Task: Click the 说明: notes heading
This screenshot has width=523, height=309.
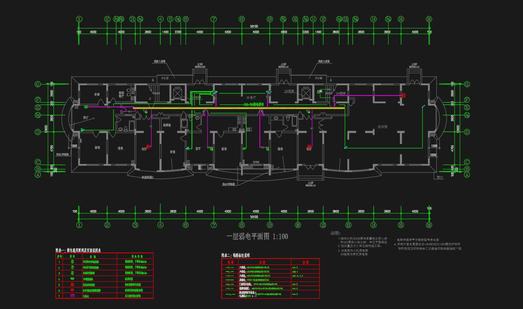Action: pyautogui.click(x=335, y=233)
